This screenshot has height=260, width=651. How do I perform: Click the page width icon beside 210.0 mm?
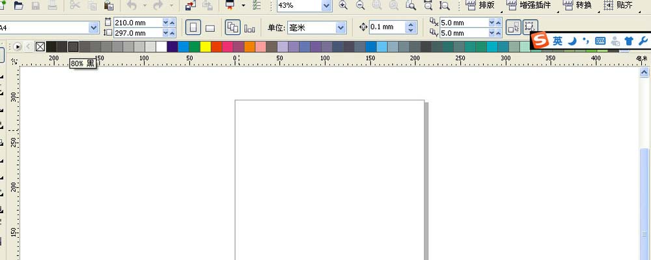click(x=108, y=22)
